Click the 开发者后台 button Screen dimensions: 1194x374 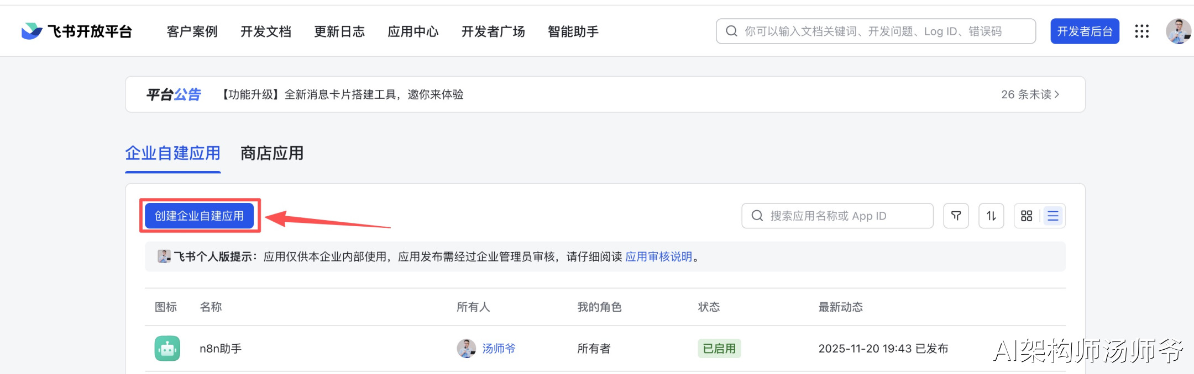1085,31
